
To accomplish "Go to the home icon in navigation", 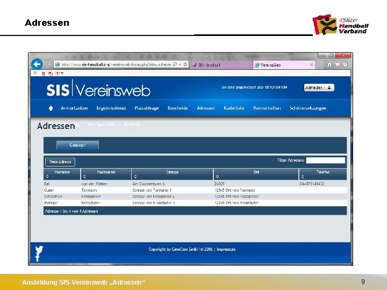I will point(51,108).
